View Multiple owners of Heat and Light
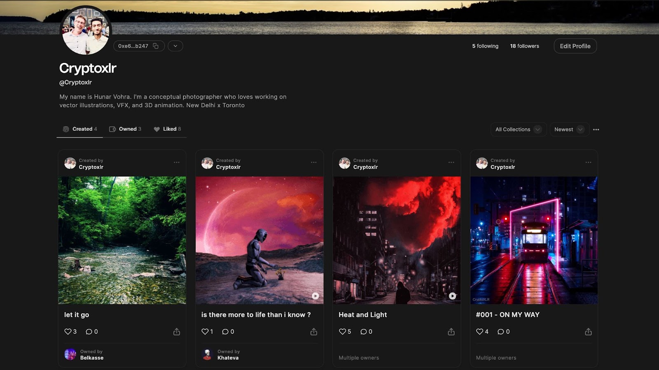The image size is (659, 370). 359,358
